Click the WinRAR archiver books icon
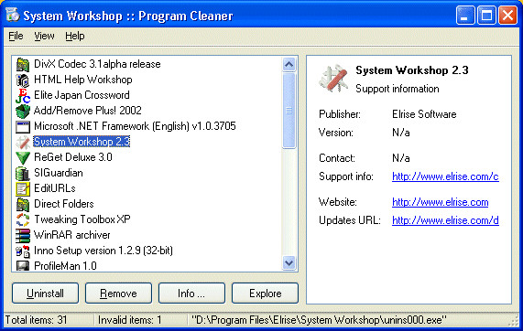This screenshot has height=331, width=523. pos(23,235)
